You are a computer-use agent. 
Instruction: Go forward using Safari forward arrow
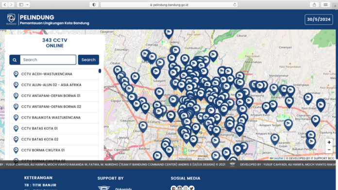pyautogui.click(x=11, y=4)
